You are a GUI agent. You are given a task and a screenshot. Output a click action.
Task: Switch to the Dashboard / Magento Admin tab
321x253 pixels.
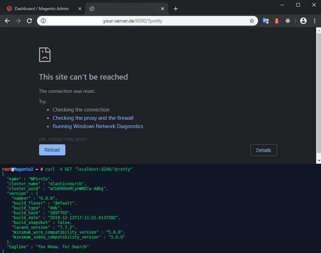(42, 8)
